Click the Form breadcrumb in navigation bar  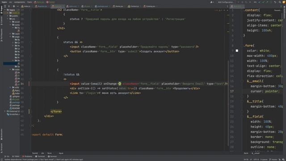(29, 2)
